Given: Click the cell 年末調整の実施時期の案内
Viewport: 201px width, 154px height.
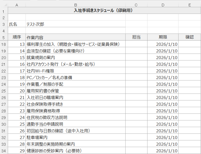Looking at the screenshot, I should (x=75, y=144).
